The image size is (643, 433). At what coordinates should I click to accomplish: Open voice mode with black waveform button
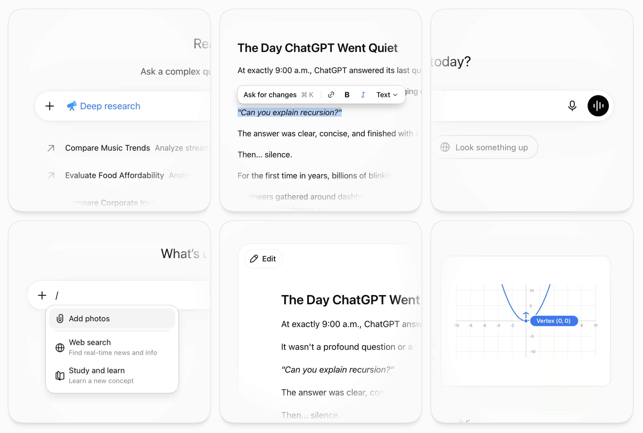click(x=598, y=106)
